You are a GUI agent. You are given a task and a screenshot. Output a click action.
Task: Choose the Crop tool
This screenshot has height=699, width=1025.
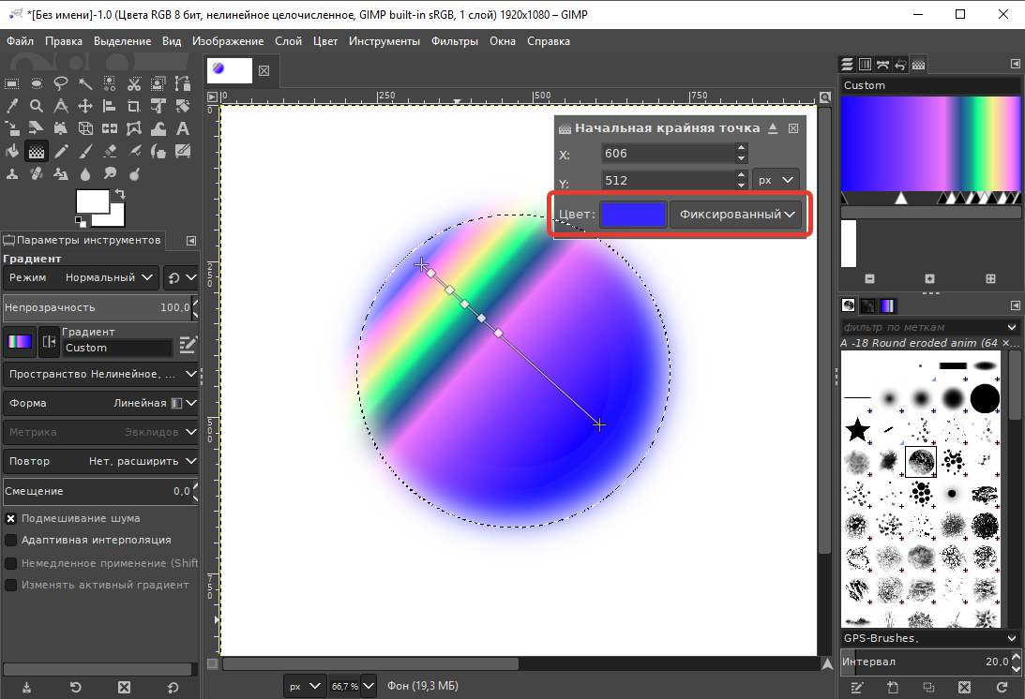click(x=134, y=106)
